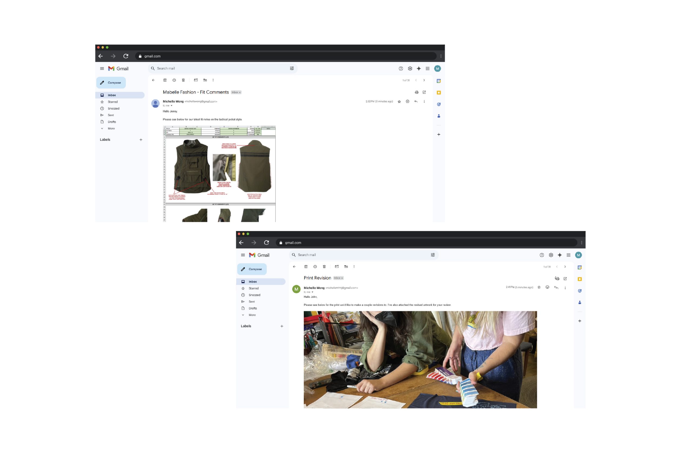This screenshot has width=681, height=453.
Task: Show search options in Fit Comments window
Action: click(x=292, y=69)
